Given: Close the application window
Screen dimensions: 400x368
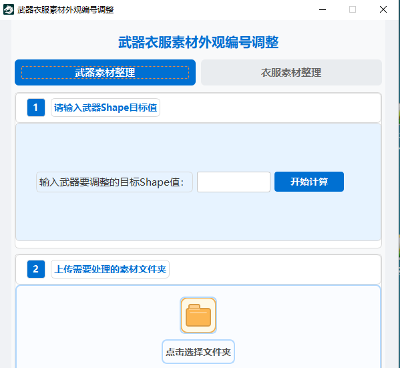Looking at the screenshot, I should click(383, 10).
